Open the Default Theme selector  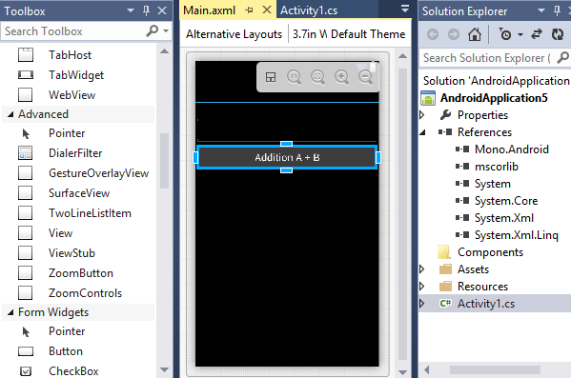(x=368, y=34)
